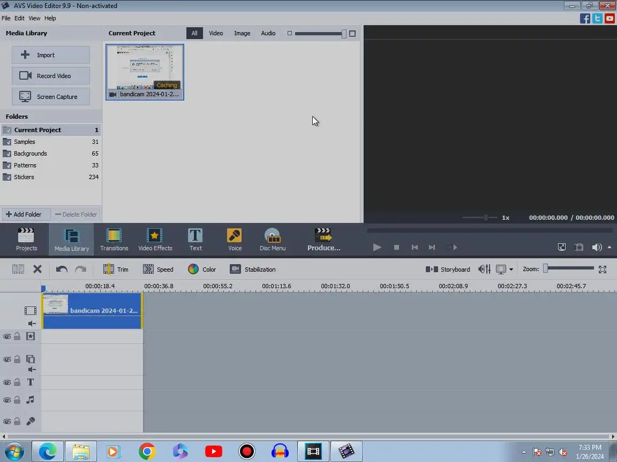Adjust the thumbnail size slider

(344, 34)
